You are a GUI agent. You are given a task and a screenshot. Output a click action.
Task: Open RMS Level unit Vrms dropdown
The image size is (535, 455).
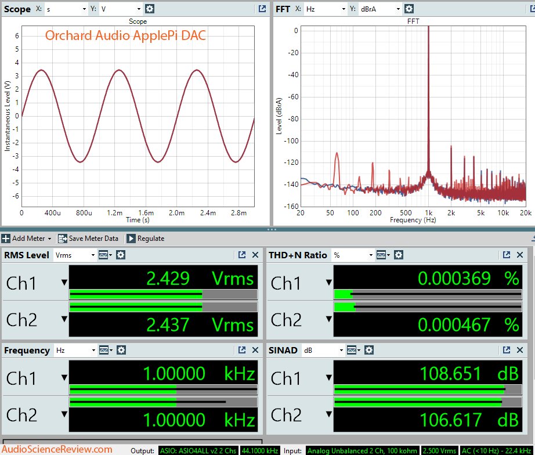[x=74, y=255]
